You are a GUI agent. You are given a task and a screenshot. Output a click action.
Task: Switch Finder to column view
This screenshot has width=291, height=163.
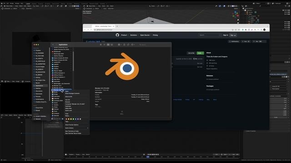click(x=108, y=44)
